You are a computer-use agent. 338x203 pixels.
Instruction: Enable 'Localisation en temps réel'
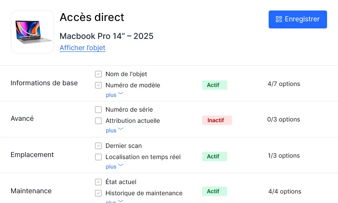[x=98, y=157]
